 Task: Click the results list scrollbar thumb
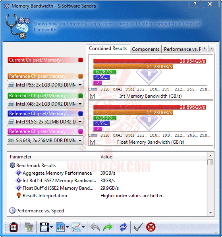[x=210, y=162]
